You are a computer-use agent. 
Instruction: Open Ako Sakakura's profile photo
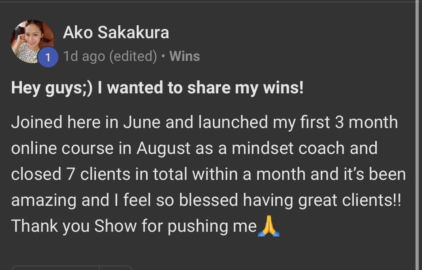[32, 41]
